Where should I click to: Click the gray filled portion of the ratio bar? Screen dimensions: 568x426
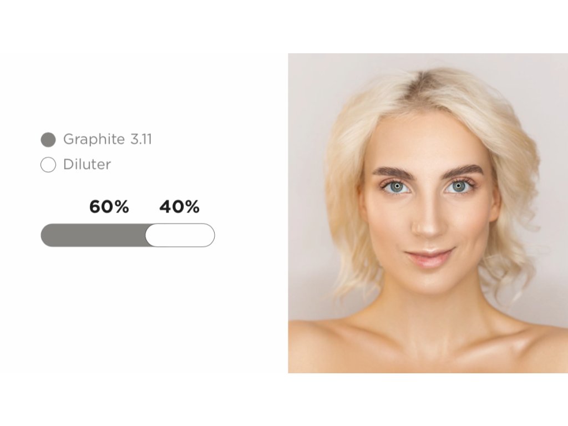tap(93, 235)
